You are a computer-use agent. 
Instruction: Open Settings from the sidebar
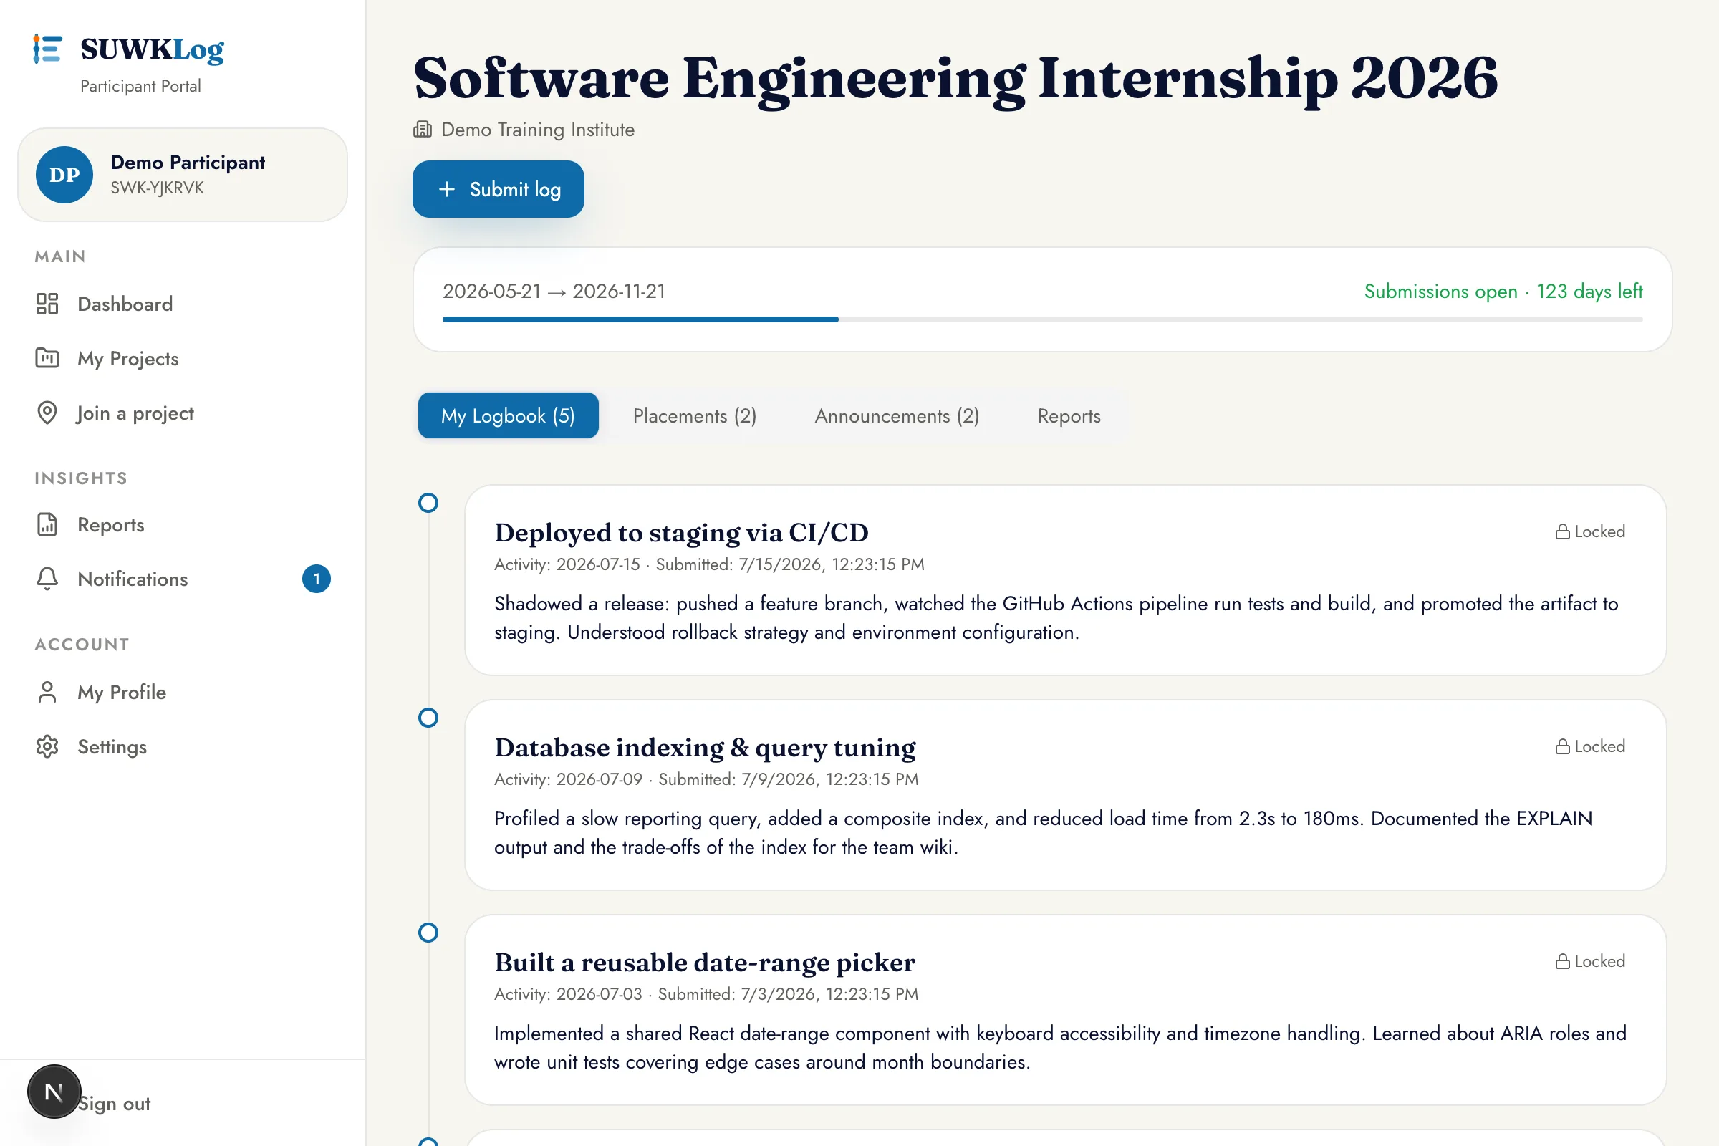coord(183,747)
